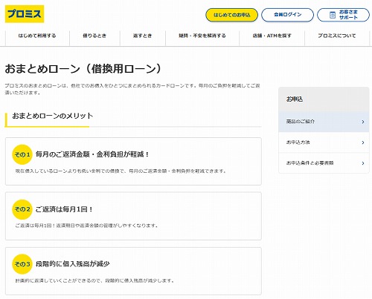
Task: Click the はじめてのお申込 button
Action: pos(231,15)
